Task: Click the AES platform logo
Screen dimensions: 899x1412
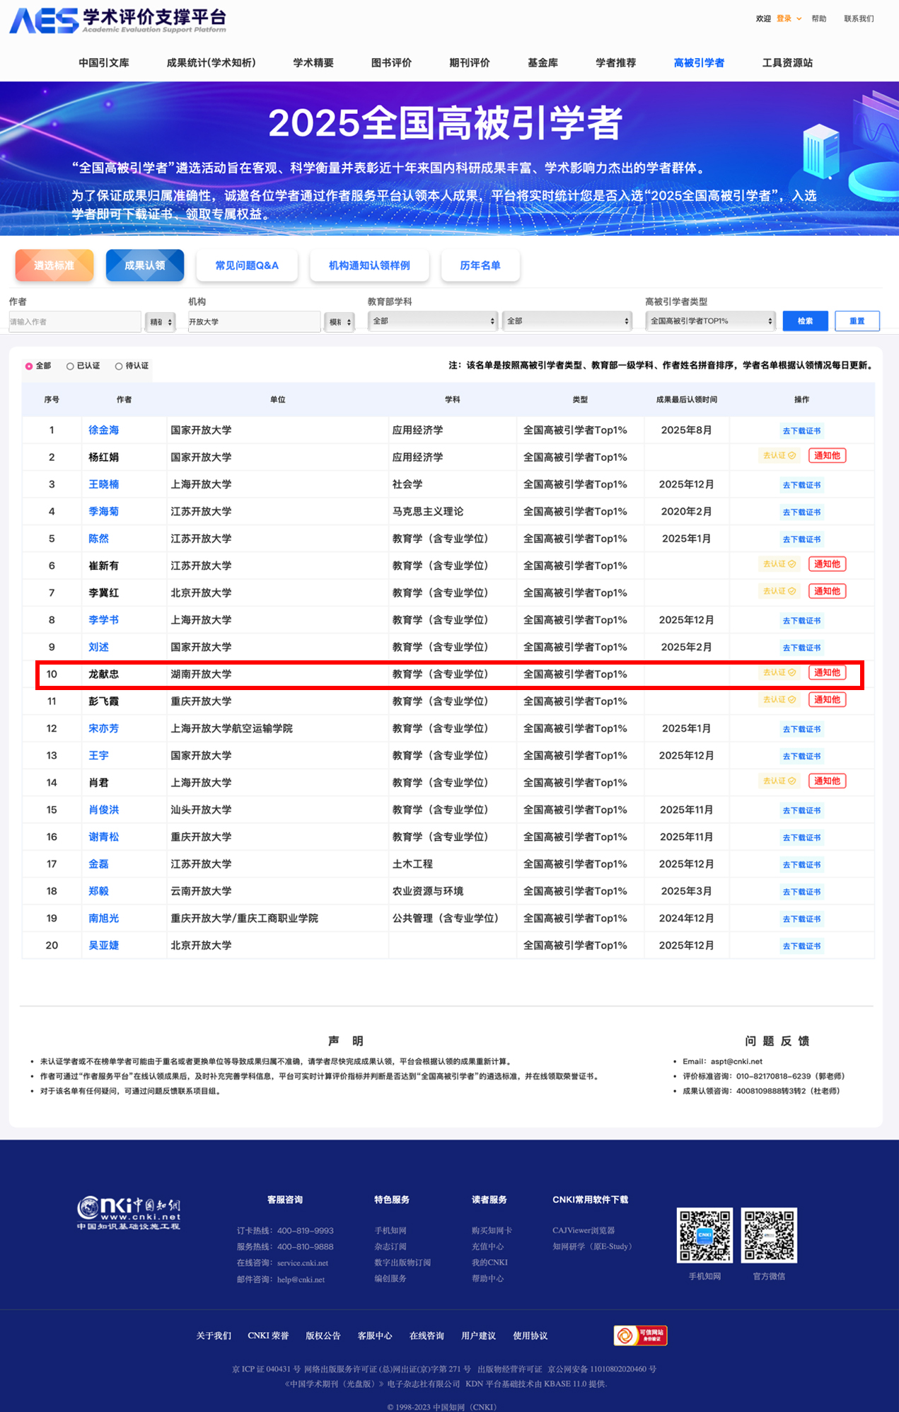Action: coord(117,21)
